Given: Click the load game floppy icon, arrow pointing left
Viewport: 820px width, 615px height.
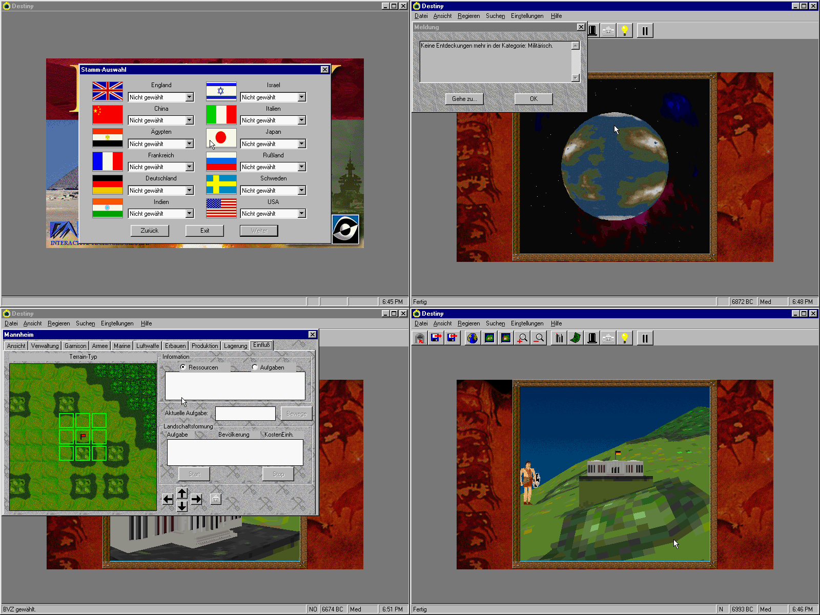Looking at the screenshot, I should click(453, 338).
